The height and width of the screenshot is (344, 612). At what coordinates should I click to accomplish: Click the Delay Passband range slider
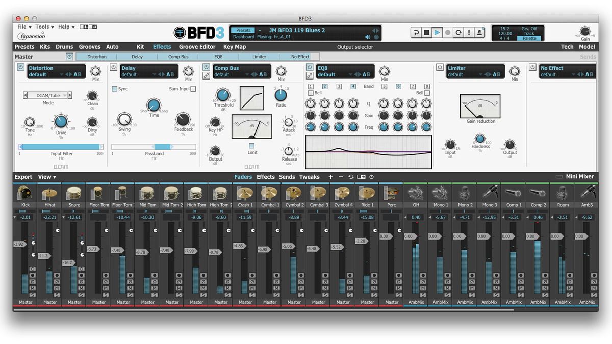154,147
